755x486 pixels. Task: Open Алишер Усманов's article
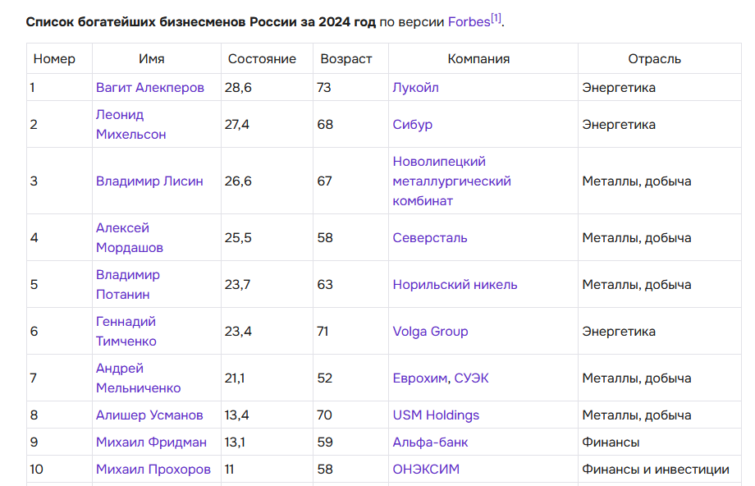[149, 415]
